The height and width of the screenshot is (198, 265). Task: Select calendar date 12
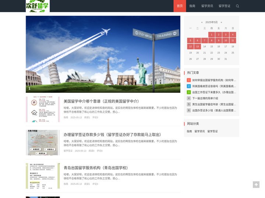(191, 47)
